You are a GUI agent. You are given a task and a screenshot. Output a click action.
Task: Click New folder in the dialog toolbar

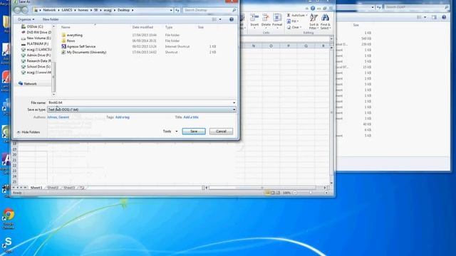[51, 19]
